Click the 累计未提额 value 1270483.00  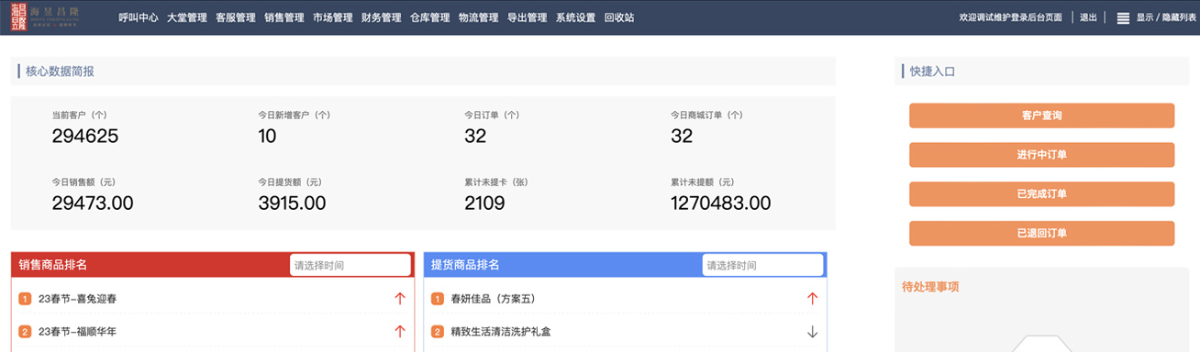click(721, 203)
